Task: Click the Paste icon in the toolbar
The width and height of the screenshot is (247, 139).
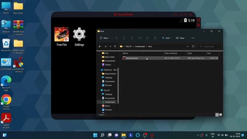Action: click(x=132, y=38)
